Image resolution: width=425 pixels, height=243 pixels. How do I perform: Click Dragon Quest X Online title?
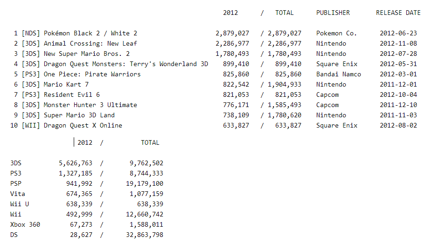[83, 126]
